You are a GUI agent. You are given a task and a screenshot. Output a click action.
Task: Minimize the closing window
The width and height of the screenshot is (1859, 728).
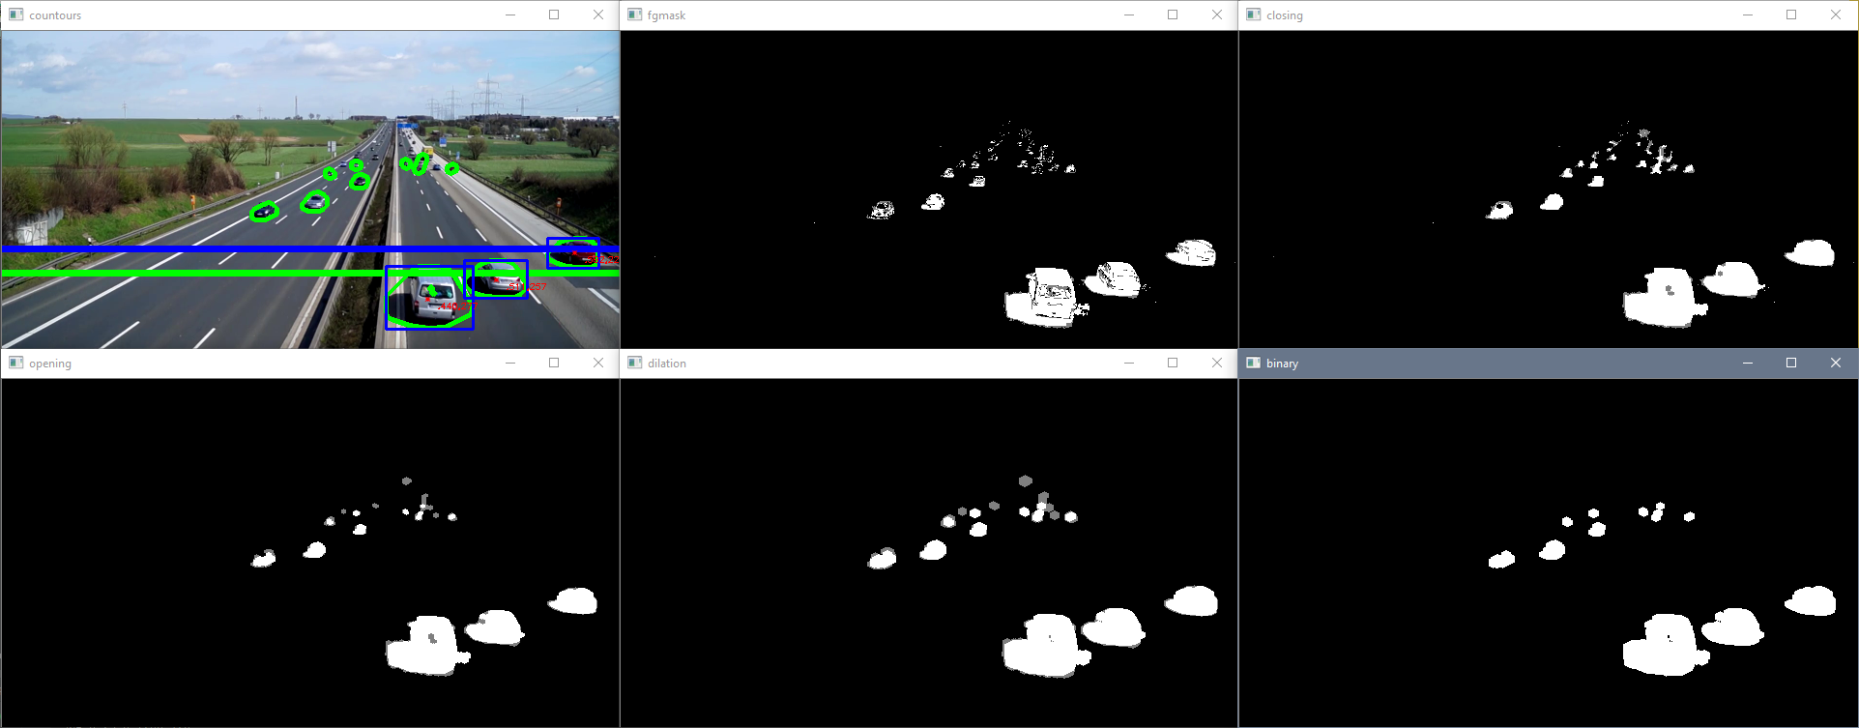[x=1747, y=15]
